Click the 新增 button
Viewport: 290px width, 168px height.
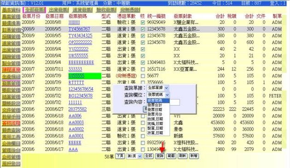(x=194, y=156)
